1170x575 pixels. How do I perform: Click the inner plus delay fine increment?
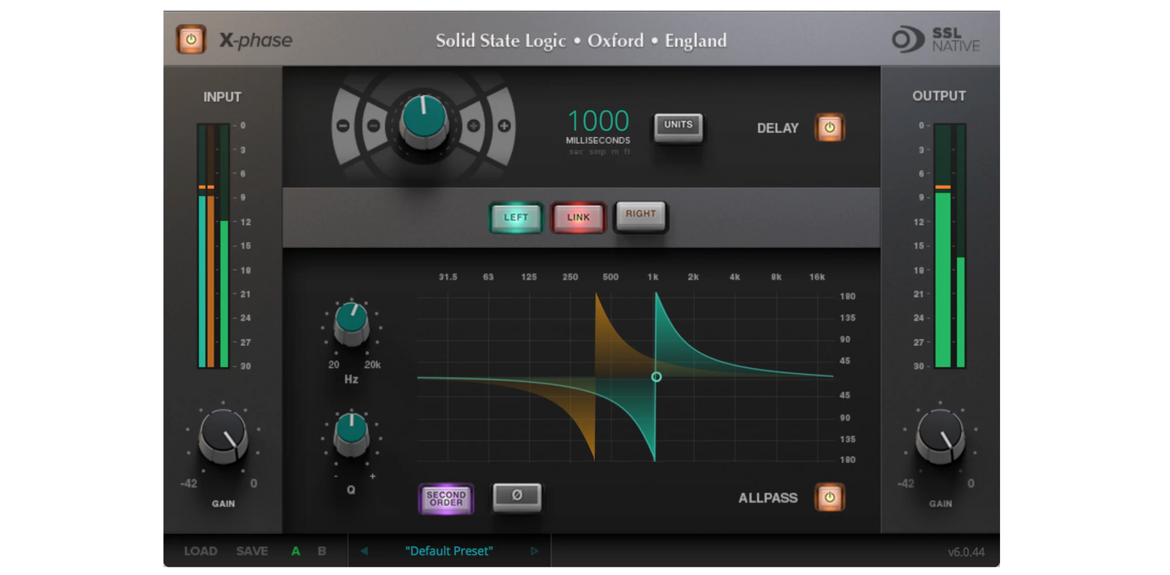pyautogui.click(x=474, y=126)
